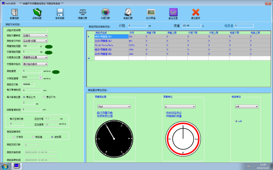Select 零点上方 radio option
Screen dimensions: 273x170
tap(25, 97)
